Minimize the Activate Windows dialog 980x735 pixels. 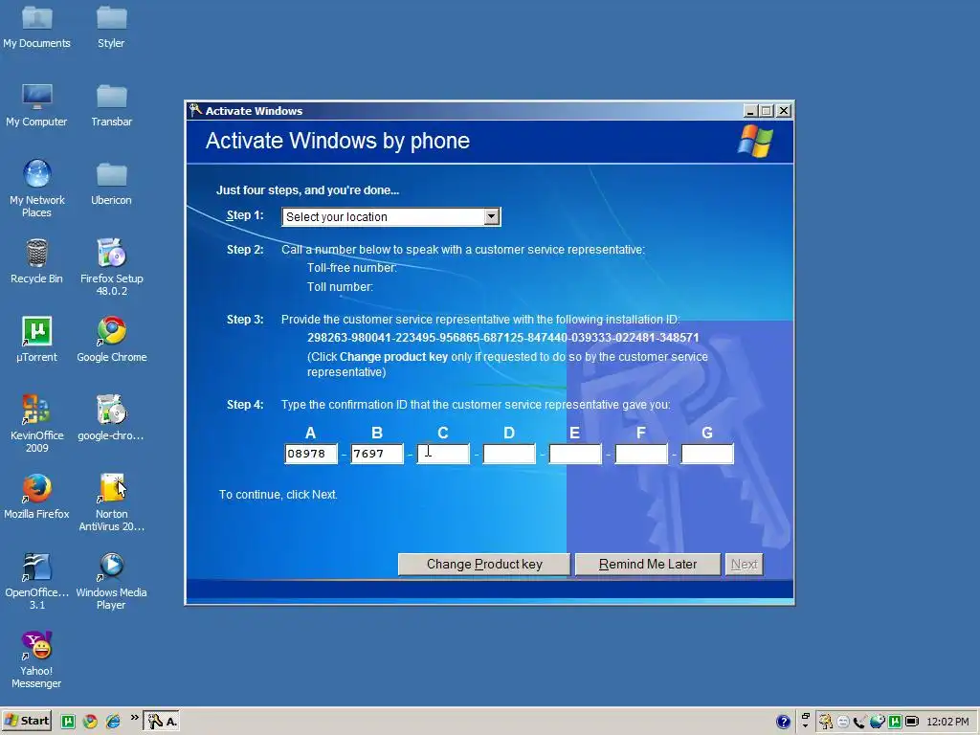pyautogui.click(x=751, y=111)
